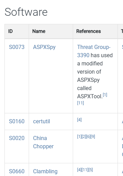Select the text 'has used a modified version'

point(95,63)
